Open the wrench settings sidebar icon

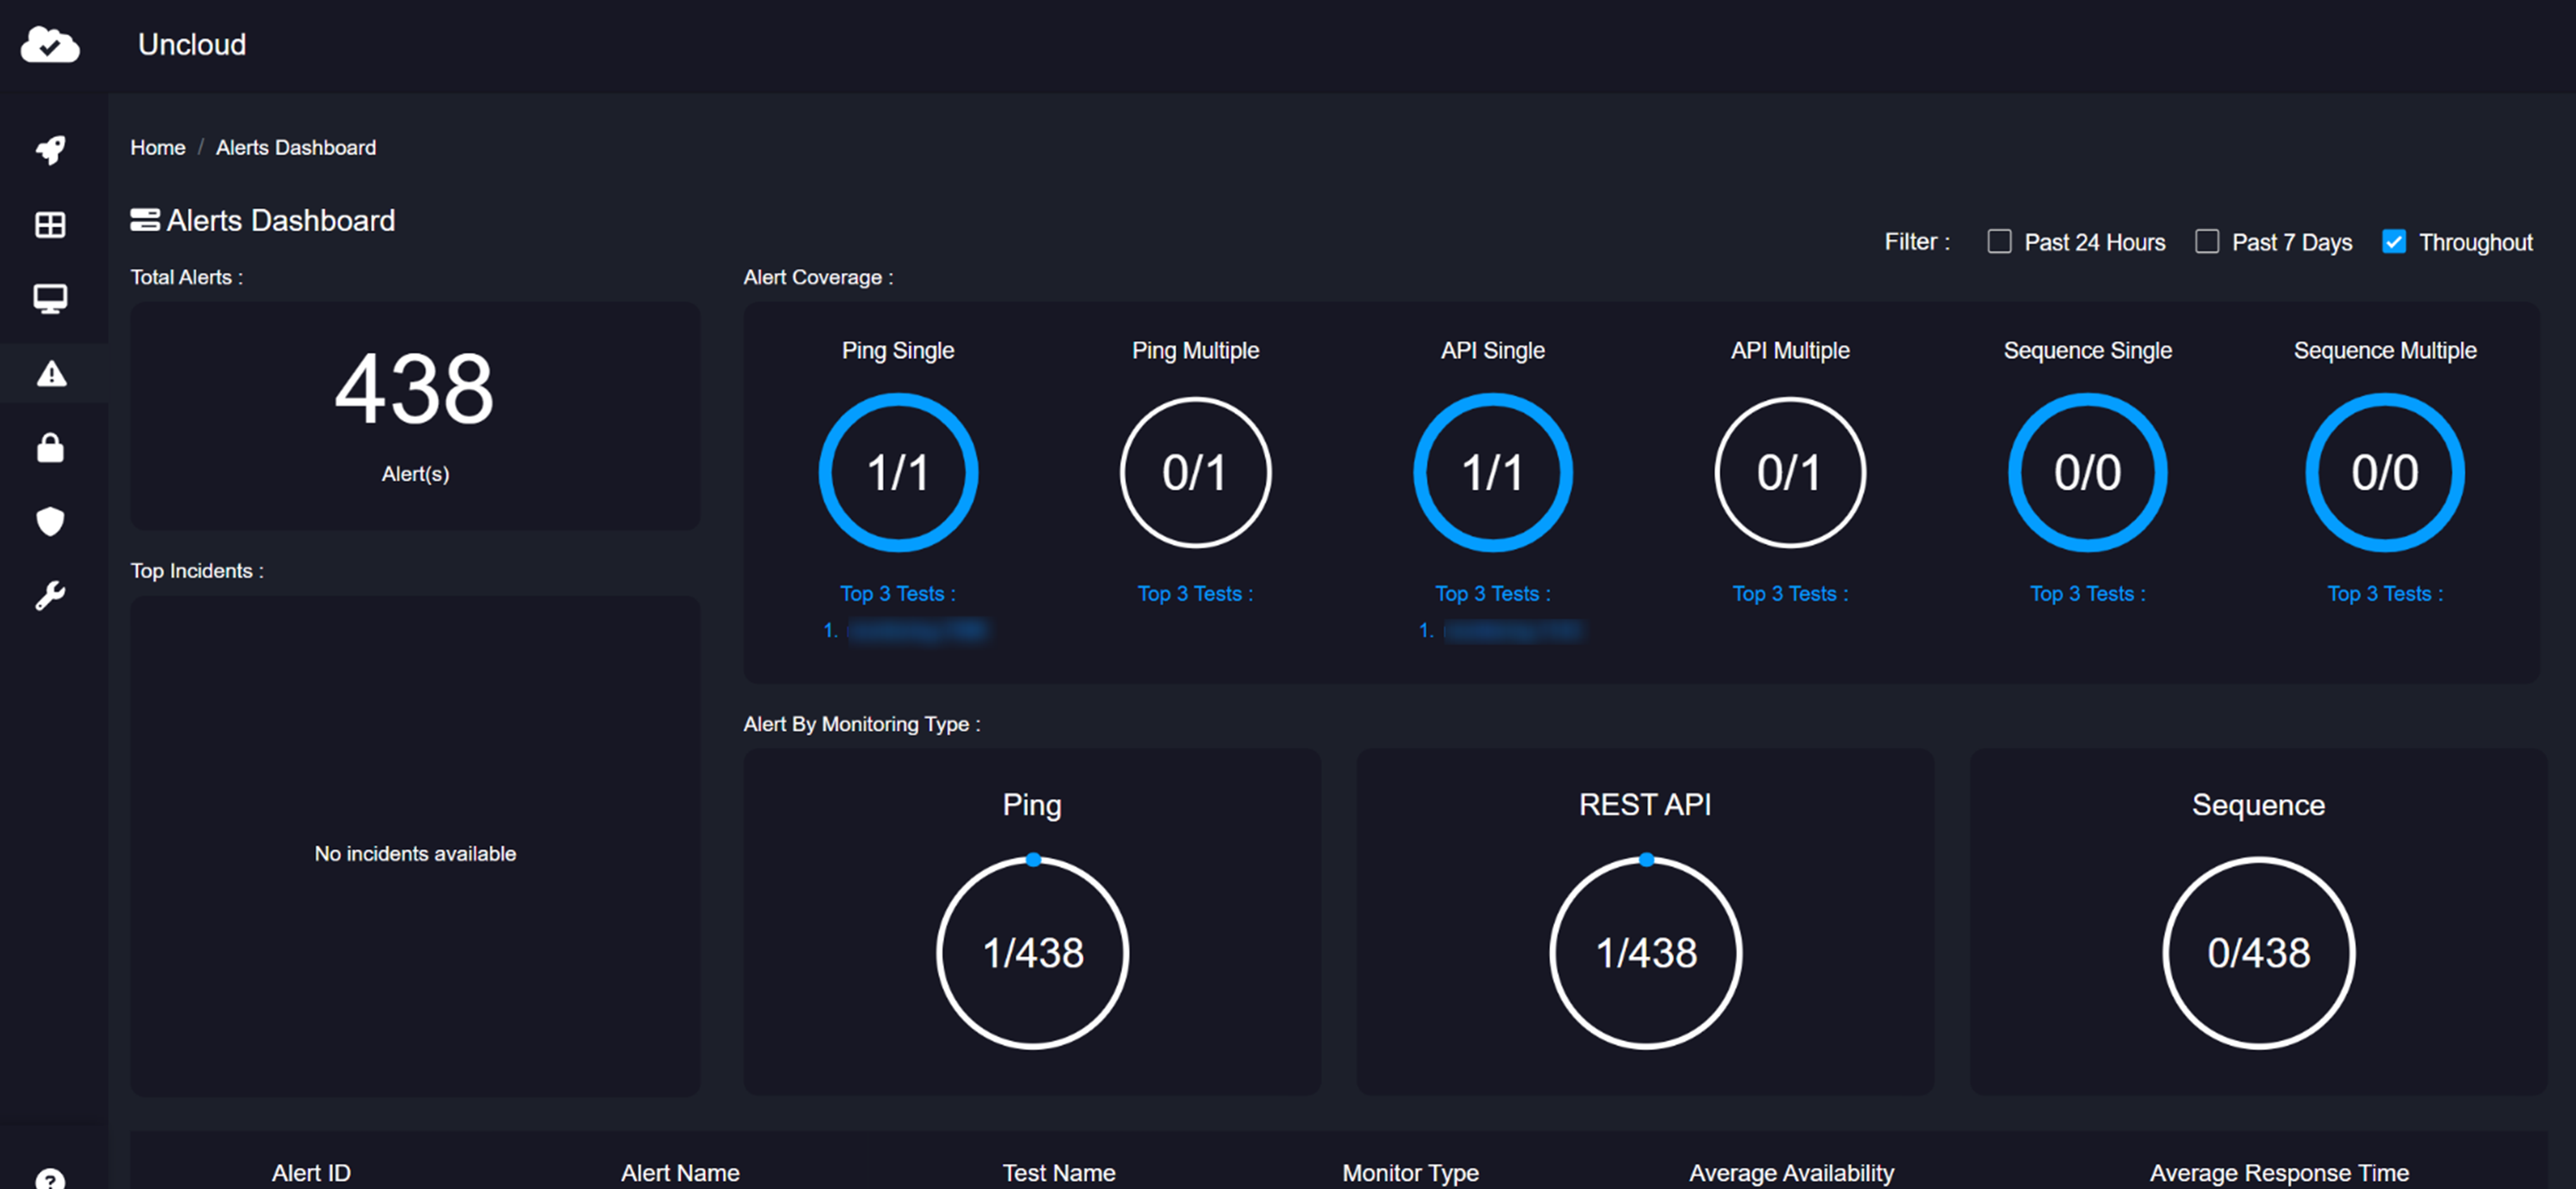pos(50,596)
